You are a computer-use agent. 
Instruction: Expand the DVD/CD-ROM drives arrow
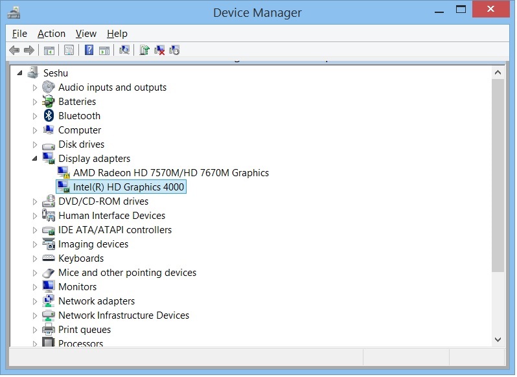pos(34,201)
